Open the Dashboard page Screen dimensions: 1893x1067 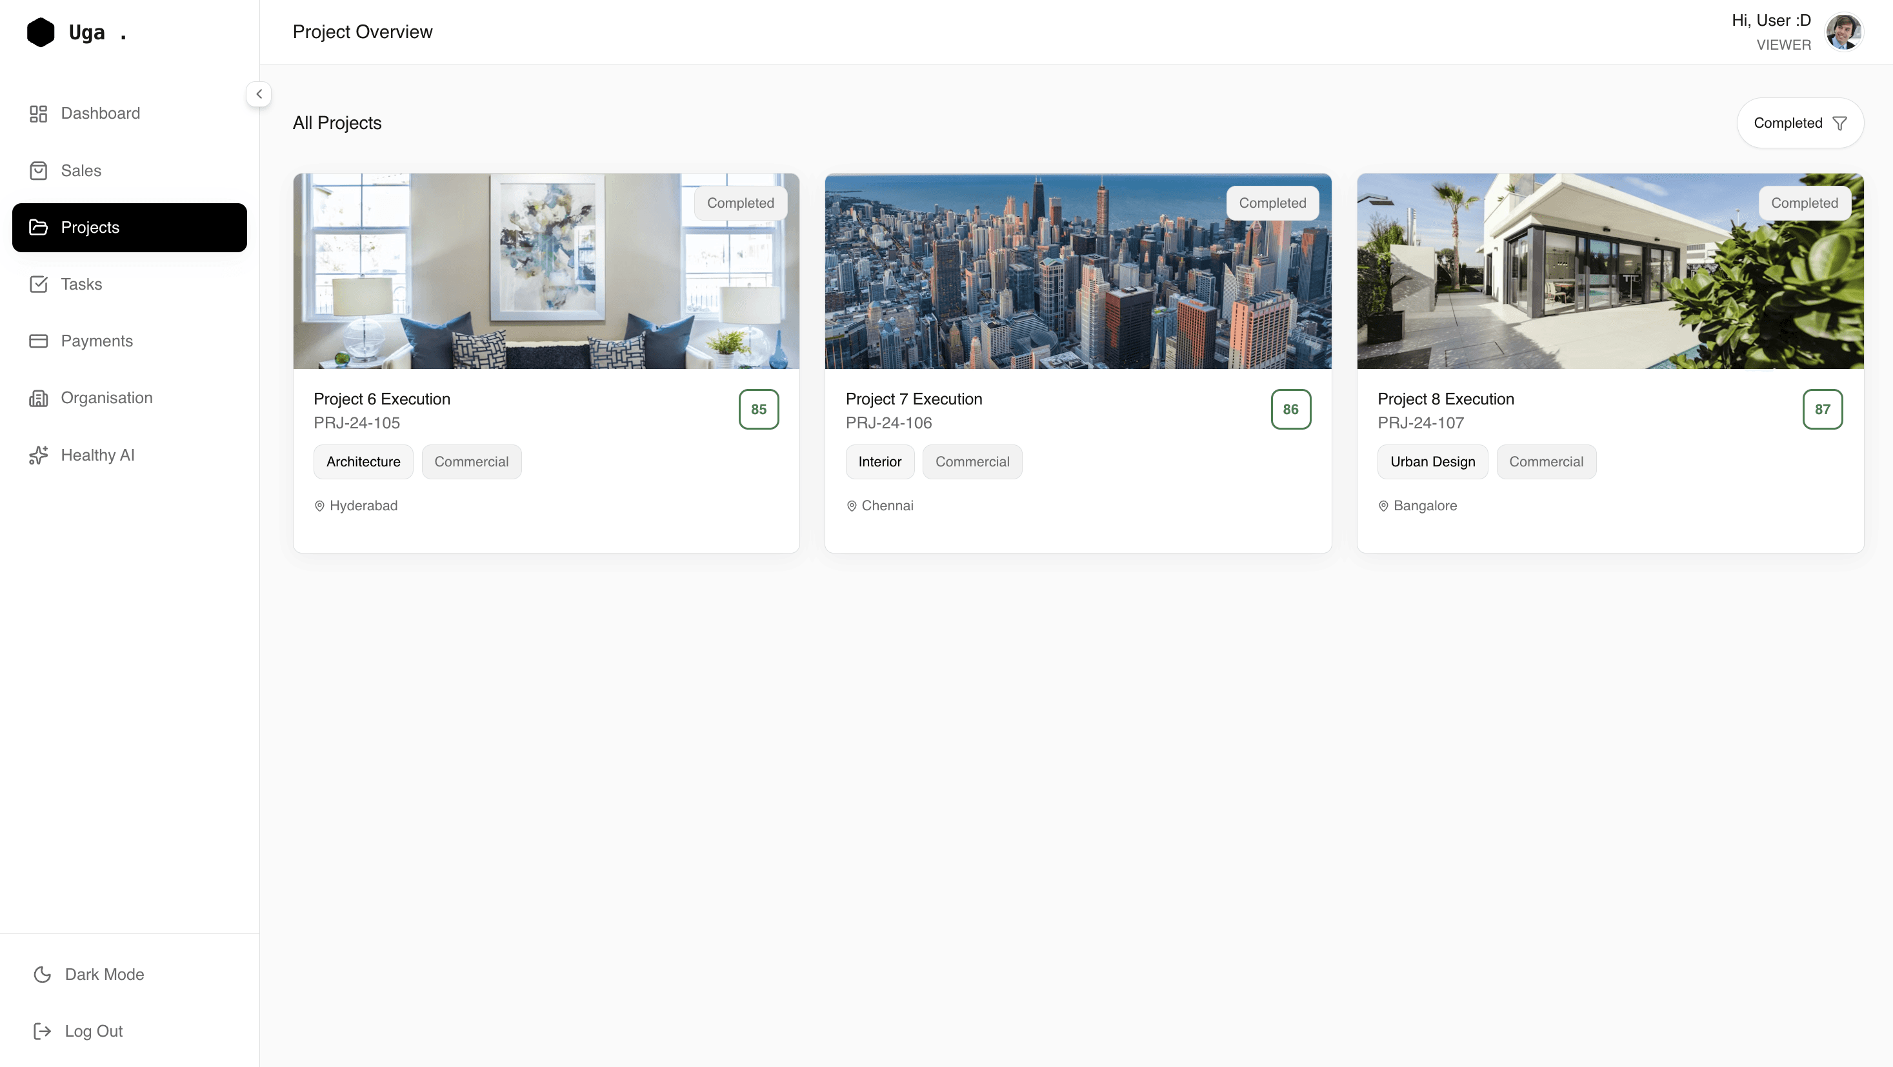click(100, 113)
